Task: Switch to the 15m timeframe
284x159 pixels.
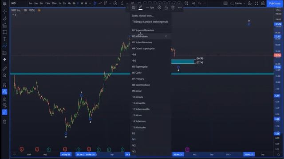Action: tap(47, 3)
